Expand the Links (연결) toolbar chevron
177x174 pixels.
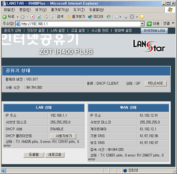click(173, 23)
